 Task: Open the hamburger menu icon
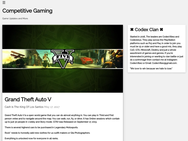(x=4, y=2)
